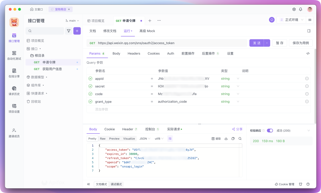This screenshot has width=321, height=193.
Task: Click the shirt theme icon at bottom
Action: click(300, 184)
